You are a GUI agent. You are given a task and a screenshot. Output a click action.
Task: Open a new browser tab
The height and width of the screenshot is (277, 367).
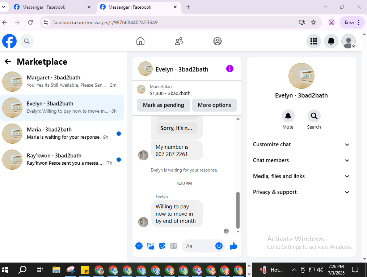pos(188,7)
